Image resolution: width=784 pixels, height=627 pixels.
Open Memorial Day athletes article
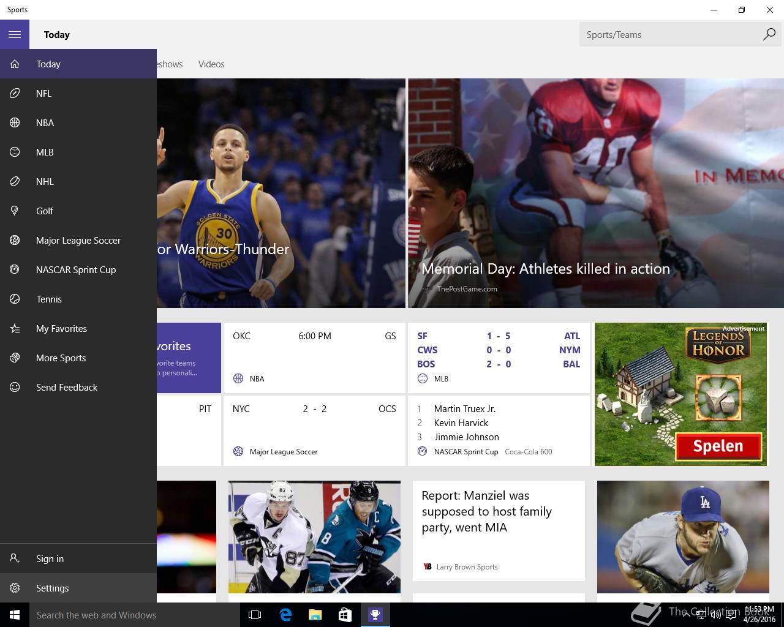596,193
